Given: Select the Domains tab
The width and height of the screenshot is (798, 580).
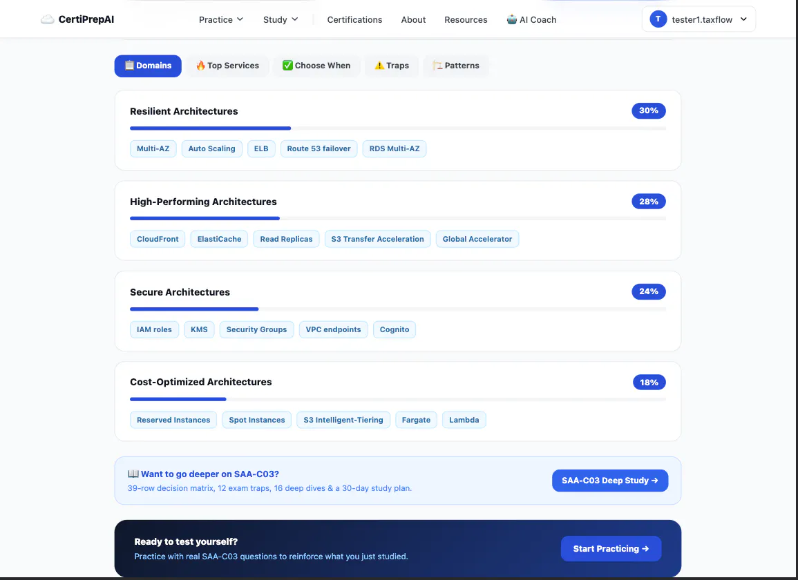Looking at the screenshot, I should pyautogui.click(x=148, y=66).
